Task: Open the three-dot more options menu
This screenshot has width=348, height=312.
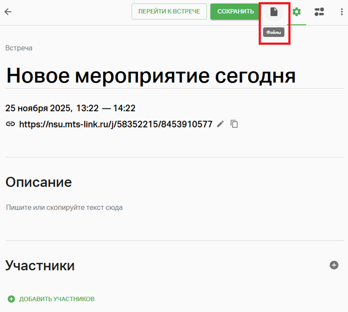Action: (342, 12)
